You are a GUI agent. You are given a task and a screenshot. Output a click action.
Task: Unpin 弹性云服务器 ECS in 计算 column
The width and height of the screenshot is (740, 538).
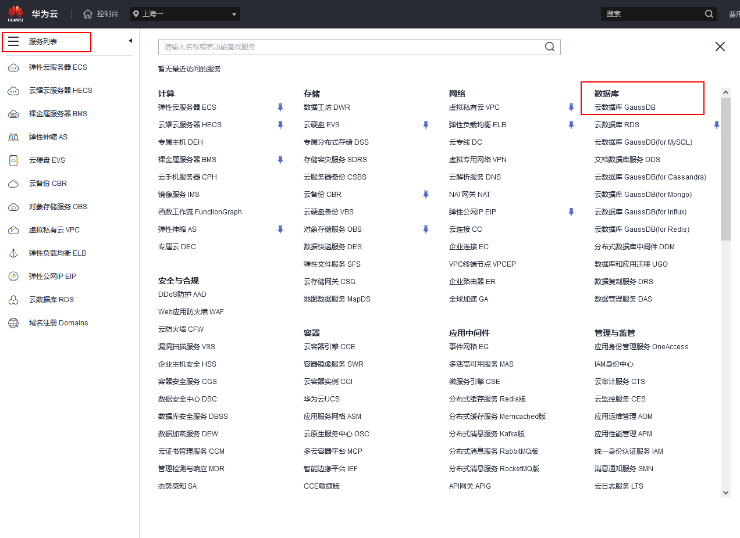point(280,107)
